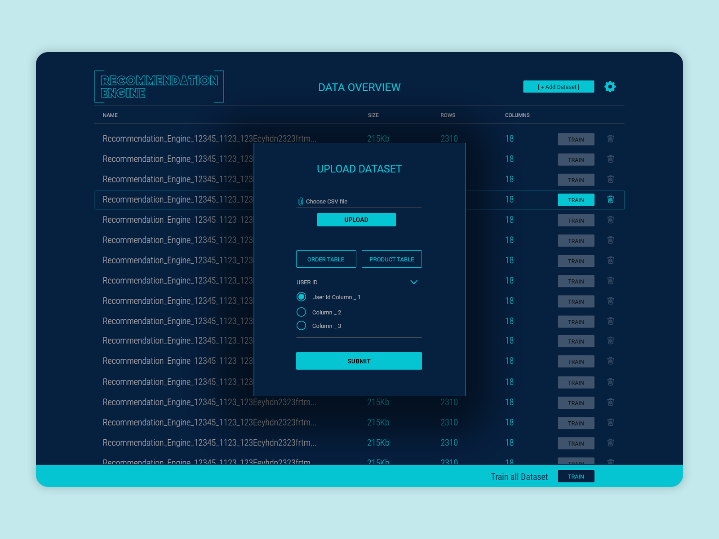Click trash icon in the topmost dataset row
Viewport: 719px width, 539px height.
611,139
